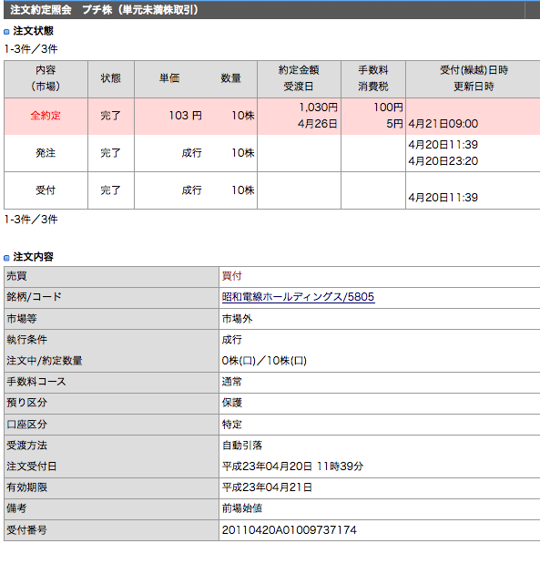Click the 0株(口)／10株(口) quantity value
The image size is (540, 564).
[264, 361]
